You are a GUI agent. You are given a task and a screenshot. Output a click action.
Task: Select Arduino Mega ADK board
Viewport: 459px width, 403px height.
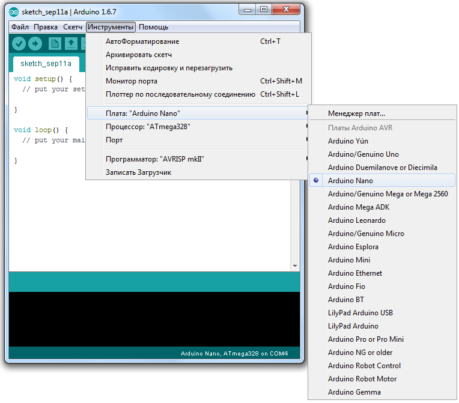click(359, 207)
